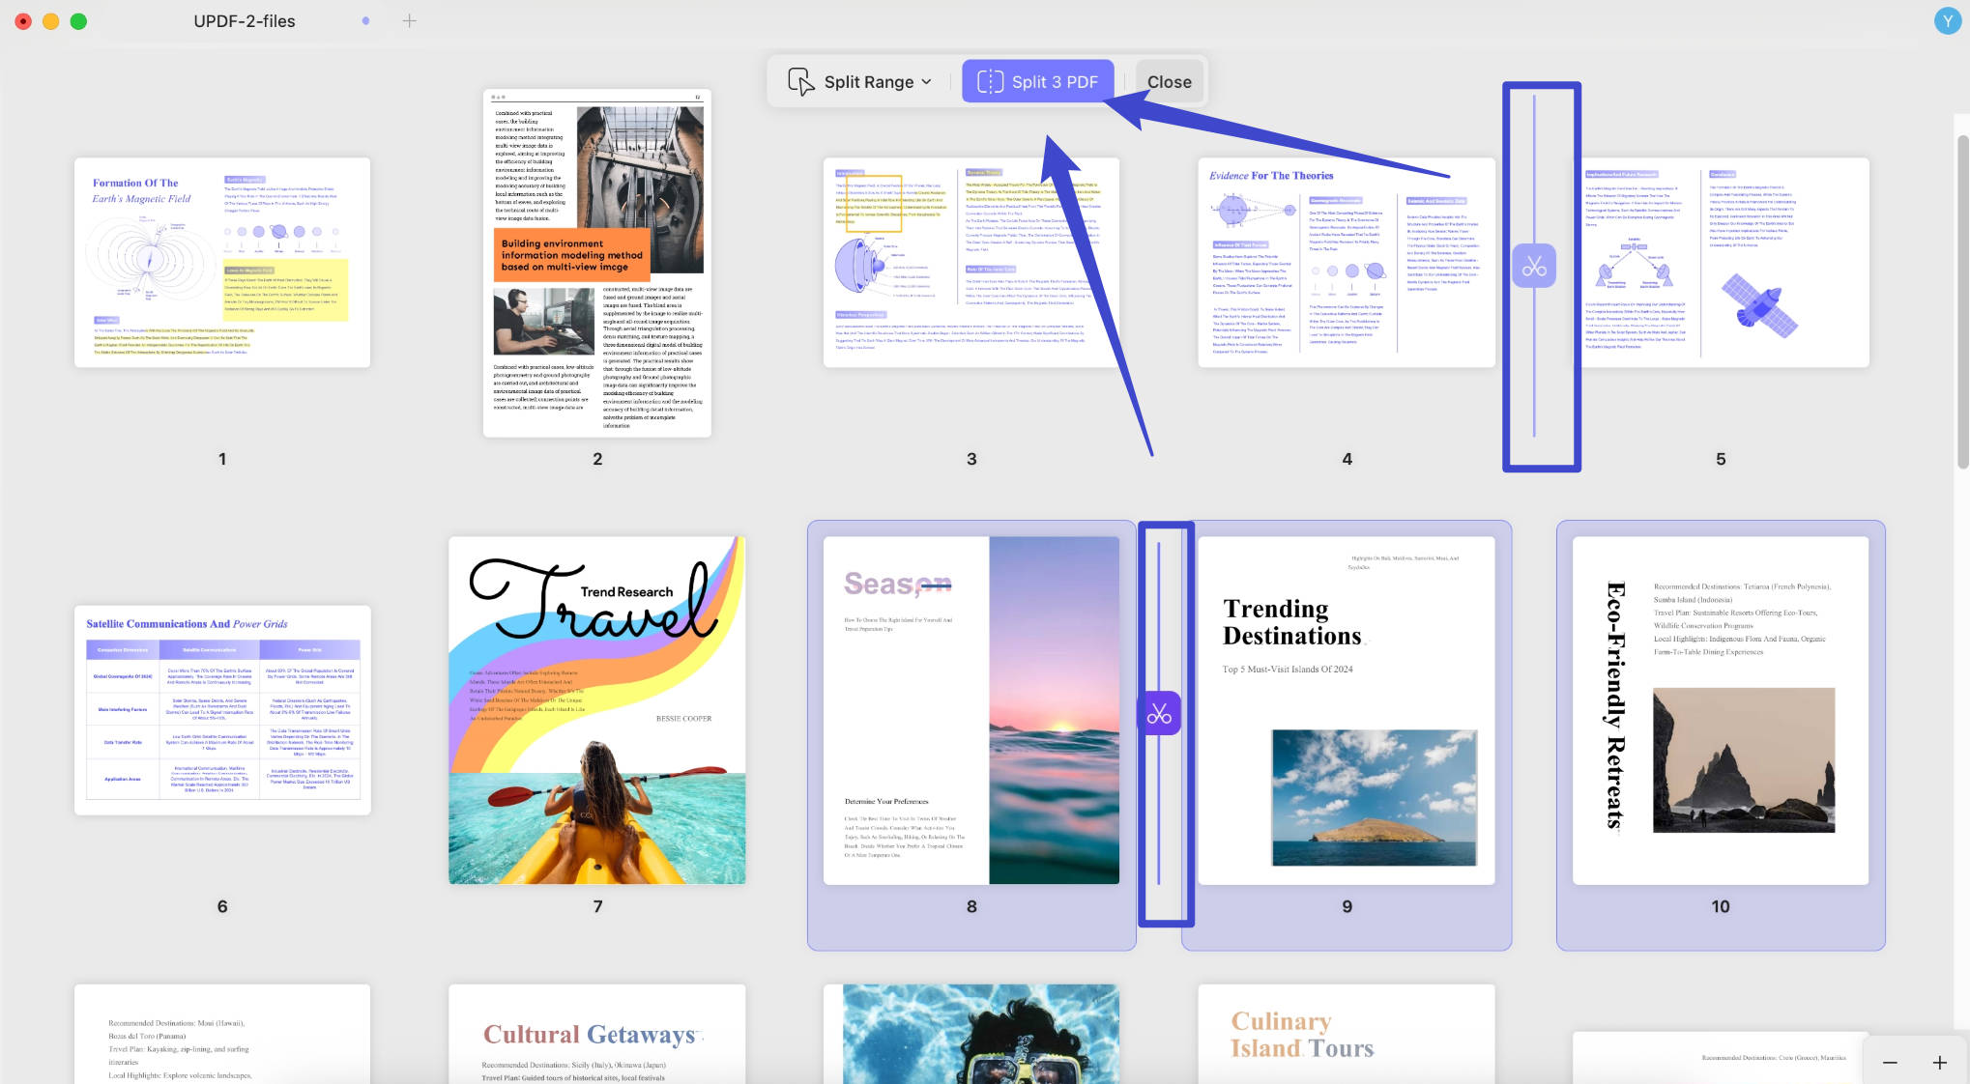Add a new tab with plus icon
1970x1084 pixels.
pos(410,20)
